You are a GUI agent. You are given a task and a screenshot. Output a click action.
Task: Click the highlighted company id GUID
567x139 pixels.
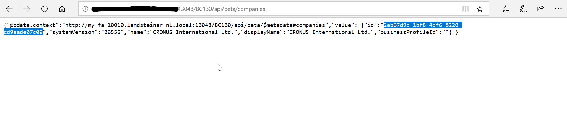click(422, 25)
